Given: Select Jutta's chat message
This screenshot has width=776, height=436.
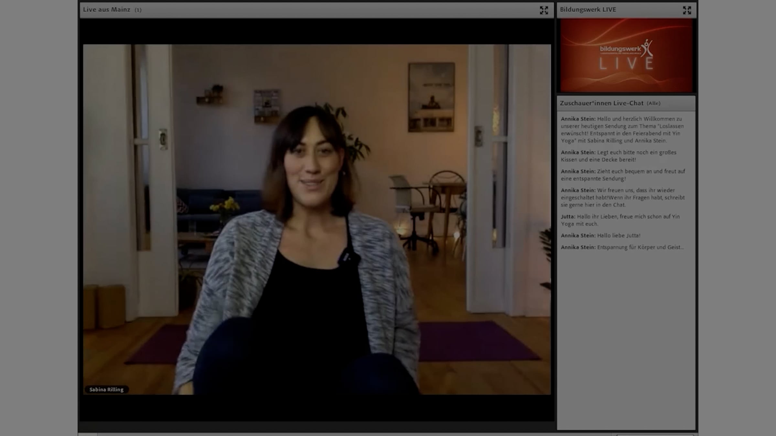Looking at the screenshot, I should [620, 220].
